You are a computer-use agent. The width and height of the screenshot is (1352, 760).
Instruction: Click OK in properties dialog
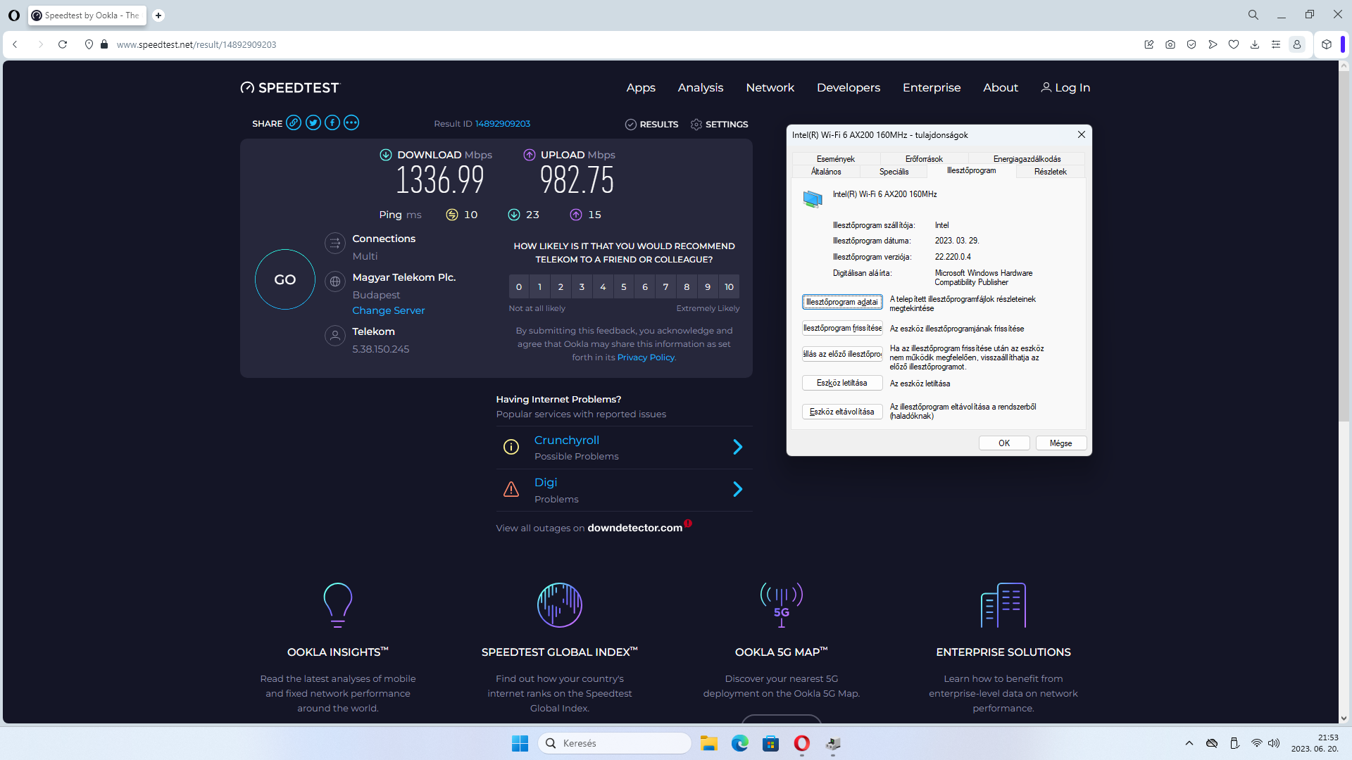point(1004,443)
